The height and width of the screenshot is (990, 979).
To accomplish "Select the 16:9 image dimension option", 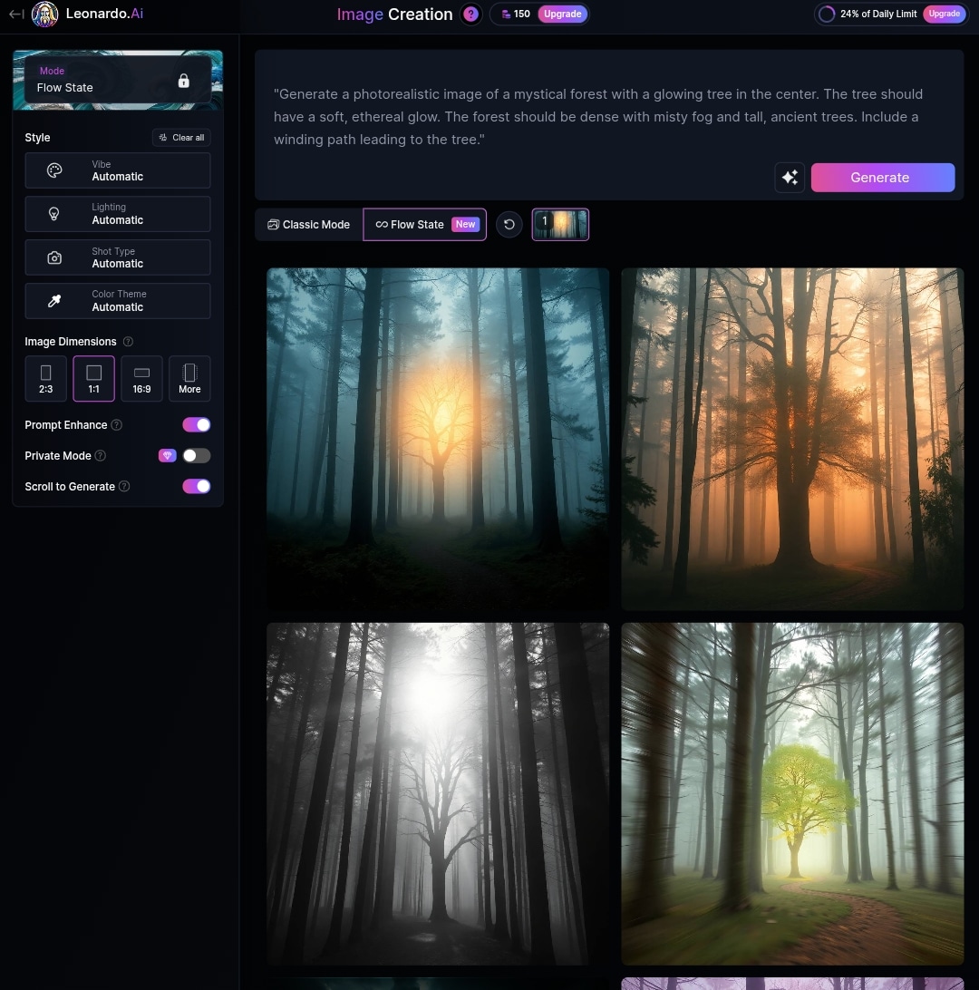I will click(x=141, y=379).
